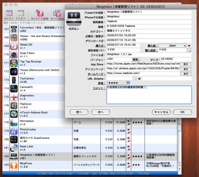Image resolution: width=199 pixels, height=177 pixels.
Task: Select the FlipDown 42 icon
Action: pyautogui.click(x=14, y=106)
